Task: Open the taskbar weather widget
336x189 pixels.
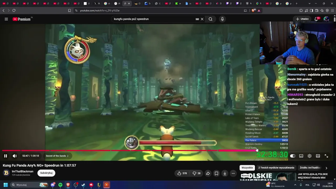Action: (275, 185)
